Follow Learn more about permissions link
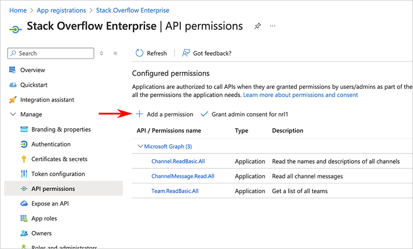Viewport: 413px width, 249px height. [300, 95]
